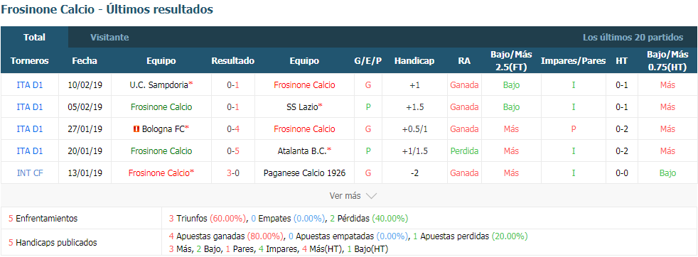698x257 pixels.
Task: Open the Los últimos 20 partidos selector
Action: pos(633,38)
